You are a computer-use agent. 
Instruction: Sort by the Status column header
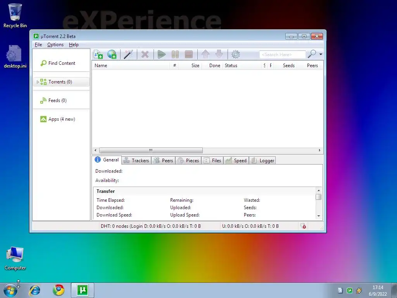[242, 65]
